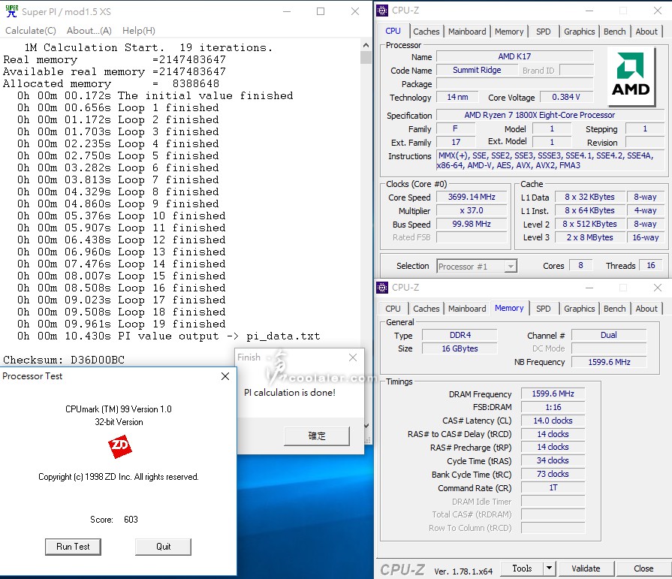
Task: Click the Technology value '14 nm'
Action: click(x=457, y=98)
